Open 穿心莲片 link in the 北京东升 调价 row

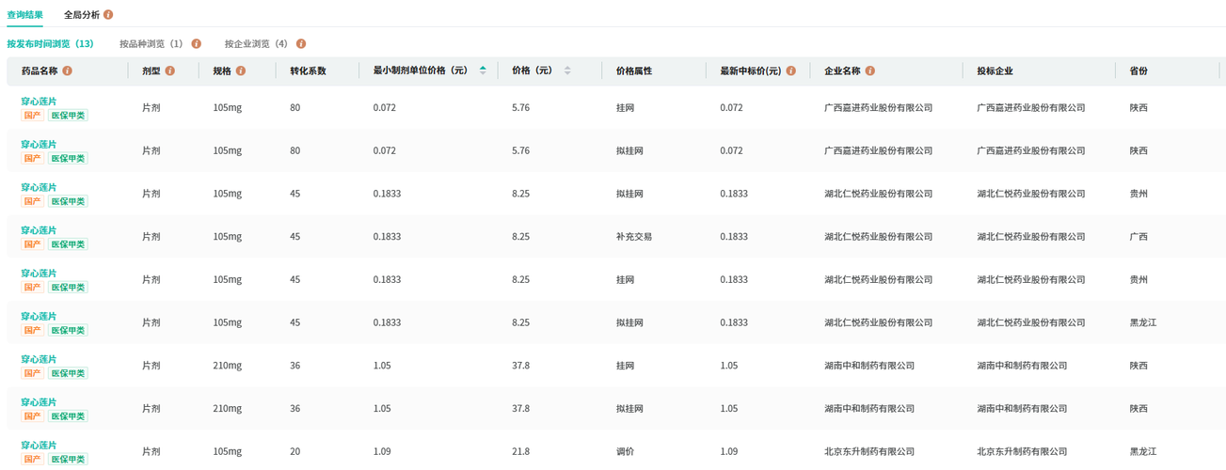[39, 446]
